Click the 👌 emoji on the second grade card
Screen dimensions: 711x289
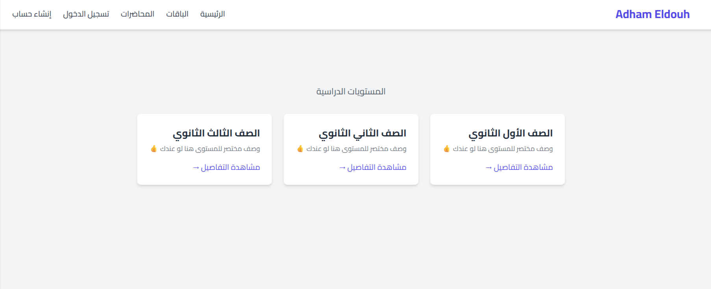[x=301, y=149]
